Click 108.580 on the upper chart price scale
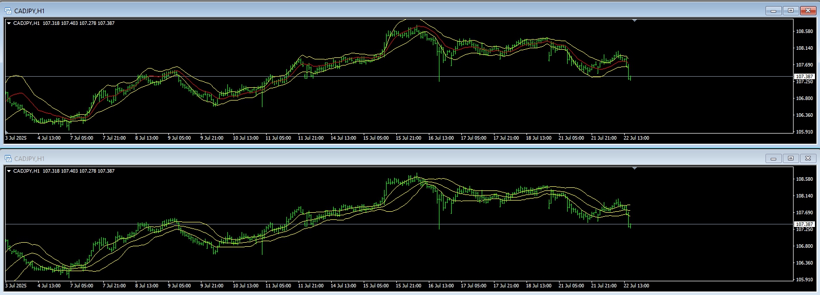 804,31
